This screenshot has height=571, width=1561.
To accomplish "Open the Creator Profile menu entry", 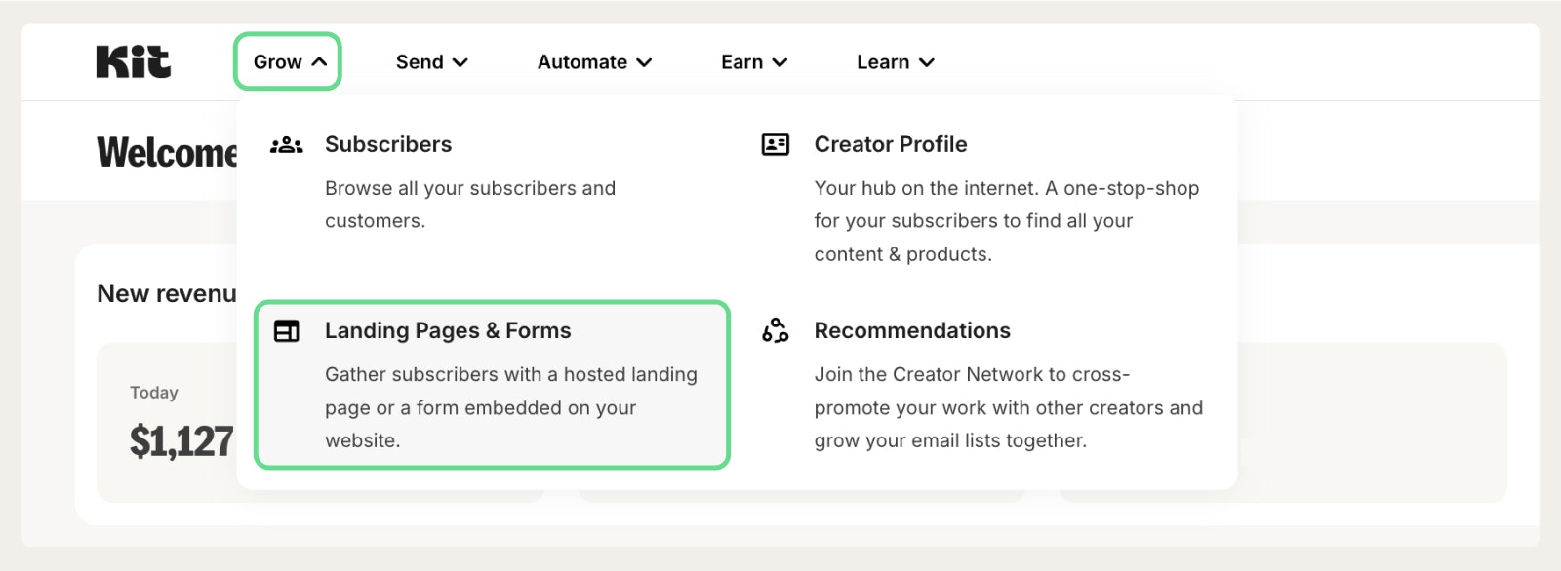I will pyautogui.click(x=890, y=145).
